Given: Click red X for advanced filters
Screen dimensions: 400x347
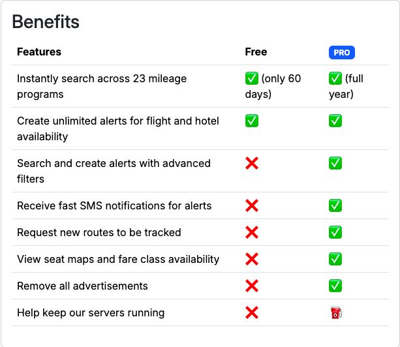Looking at the screenshot, I should coord(252,164).
